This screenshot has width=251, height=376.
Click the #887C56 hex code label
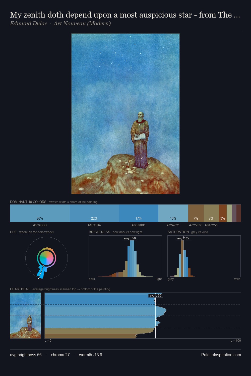[x=211, y=225]
